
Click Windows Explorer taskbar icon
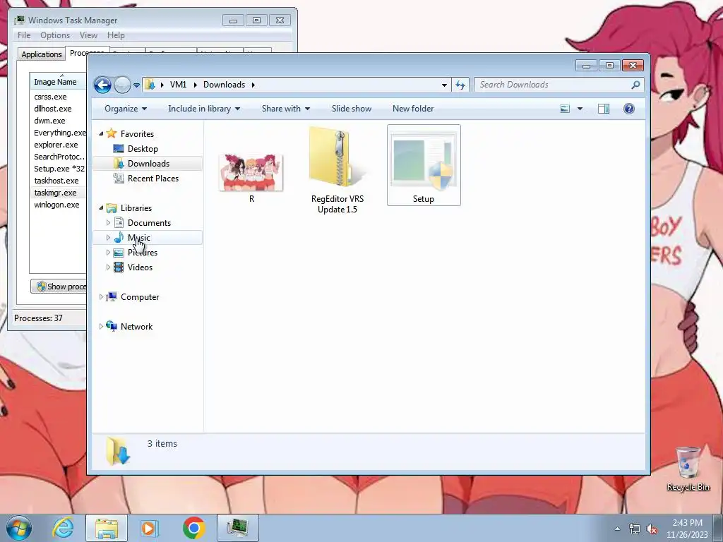coord(107,528)
